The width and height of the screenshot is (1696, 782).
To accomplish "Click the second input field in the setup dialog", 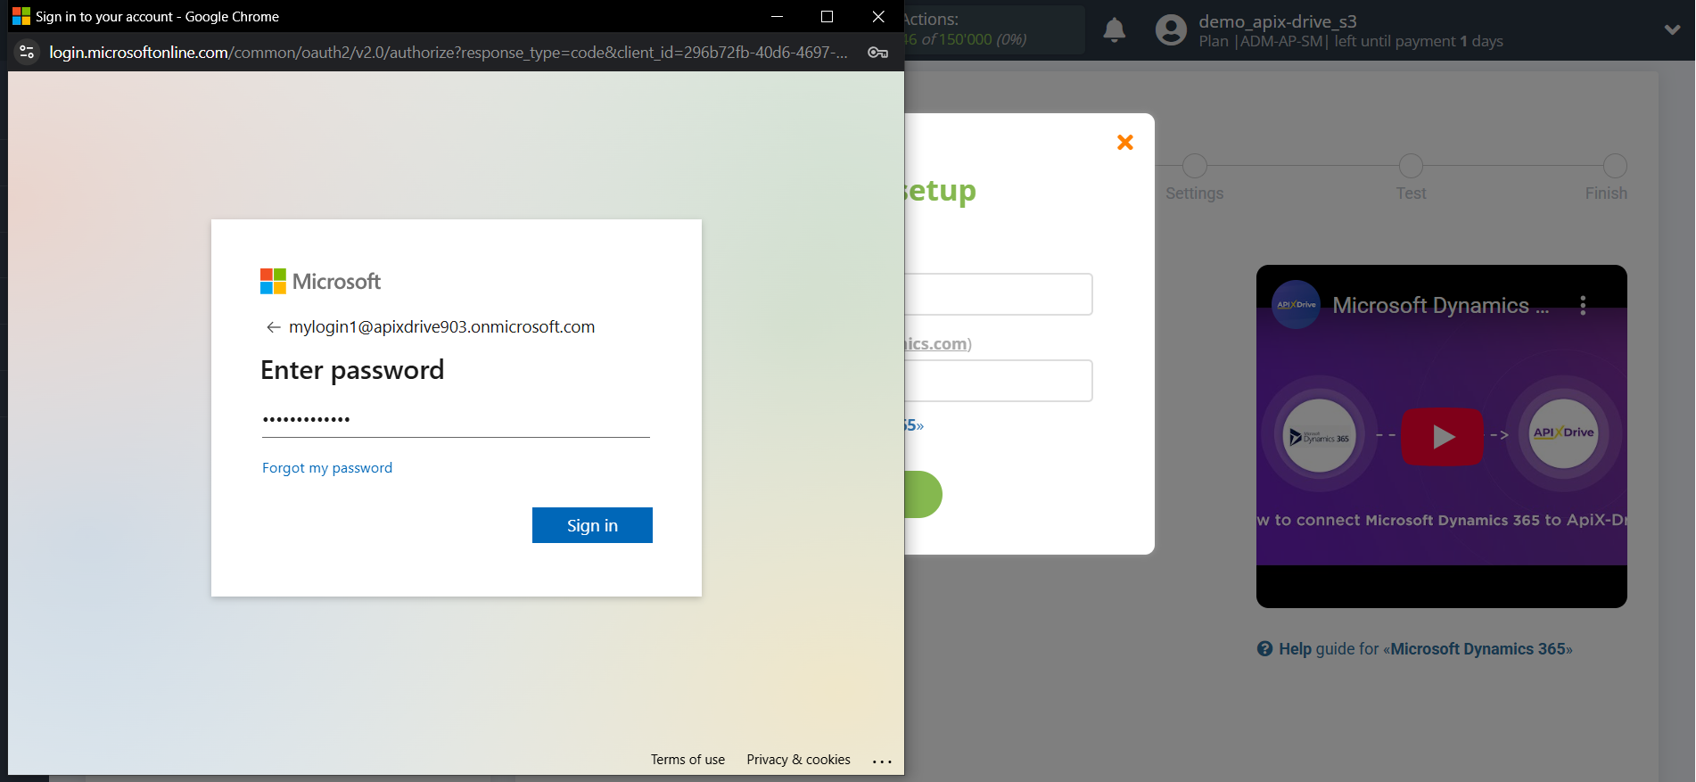I will (999, 381).
